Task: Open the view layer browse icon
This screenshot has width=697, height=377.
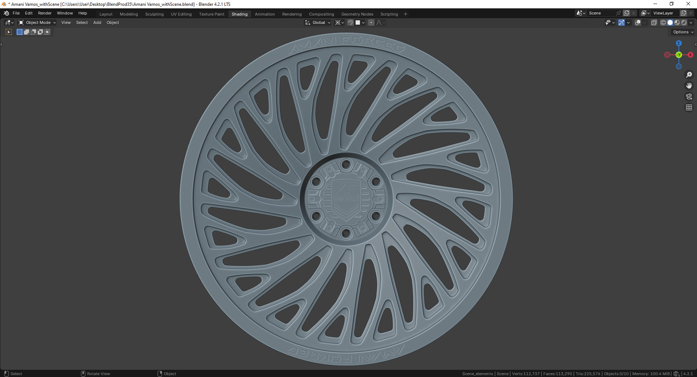Action: pyautogui.click(x=645, y=13)
